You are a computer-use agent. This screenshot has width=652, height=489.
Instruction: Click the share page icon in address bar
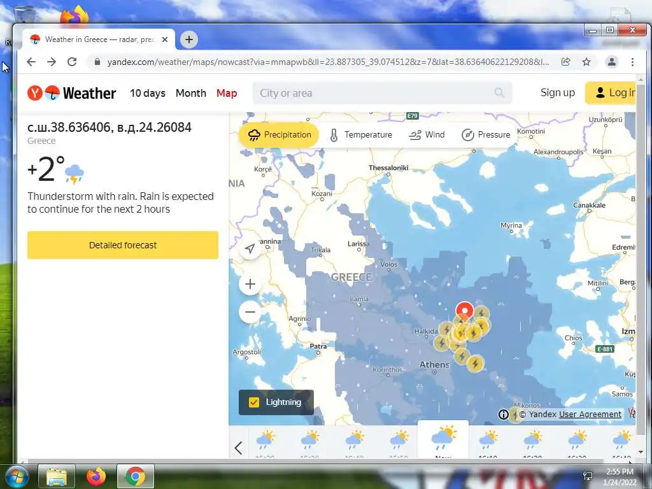pyautogui.click(x=565, y=62)
